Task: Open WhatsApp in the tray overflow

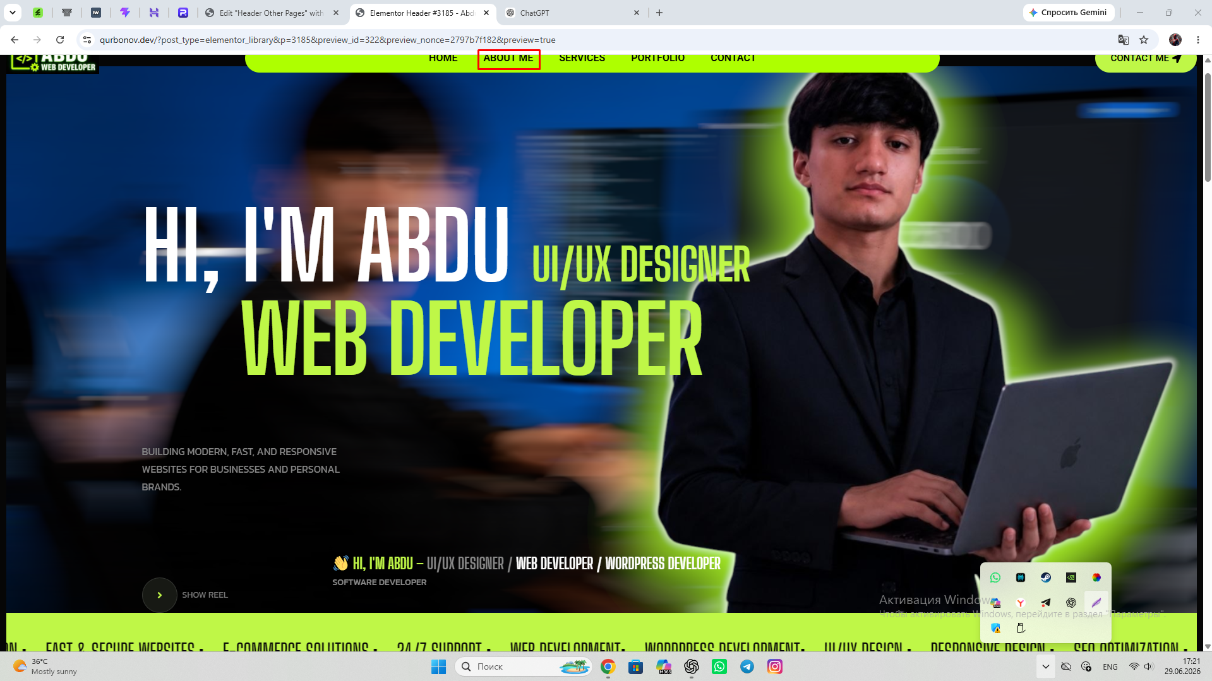Action: click(x=995, y=577)
